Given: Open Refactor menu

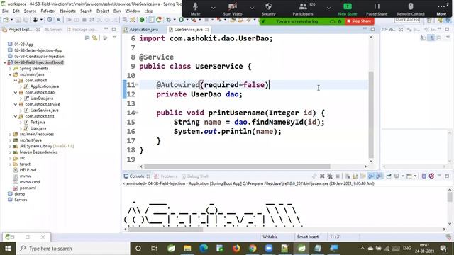Looking at the screenshot, I should point(48,11).
